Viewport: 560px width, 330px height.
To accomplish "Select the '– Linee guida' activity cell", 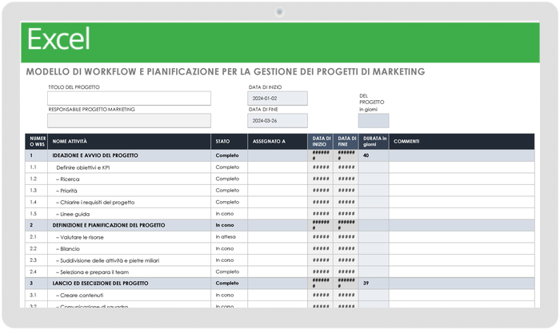I will pos(129,214).
